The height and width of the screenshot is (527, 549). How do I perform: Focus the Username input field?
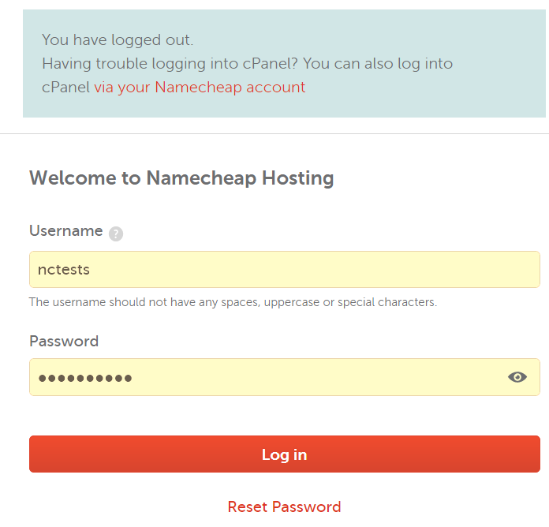tap(284, 269)
